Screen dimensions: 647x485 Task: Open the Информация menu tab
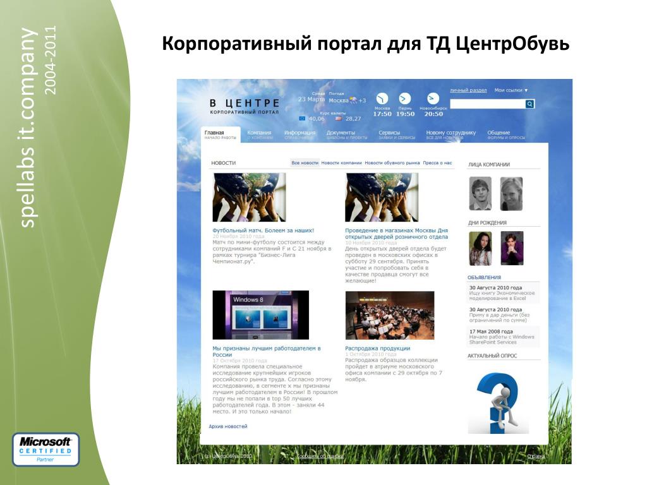pyautogui.click(x=299, y=135)
